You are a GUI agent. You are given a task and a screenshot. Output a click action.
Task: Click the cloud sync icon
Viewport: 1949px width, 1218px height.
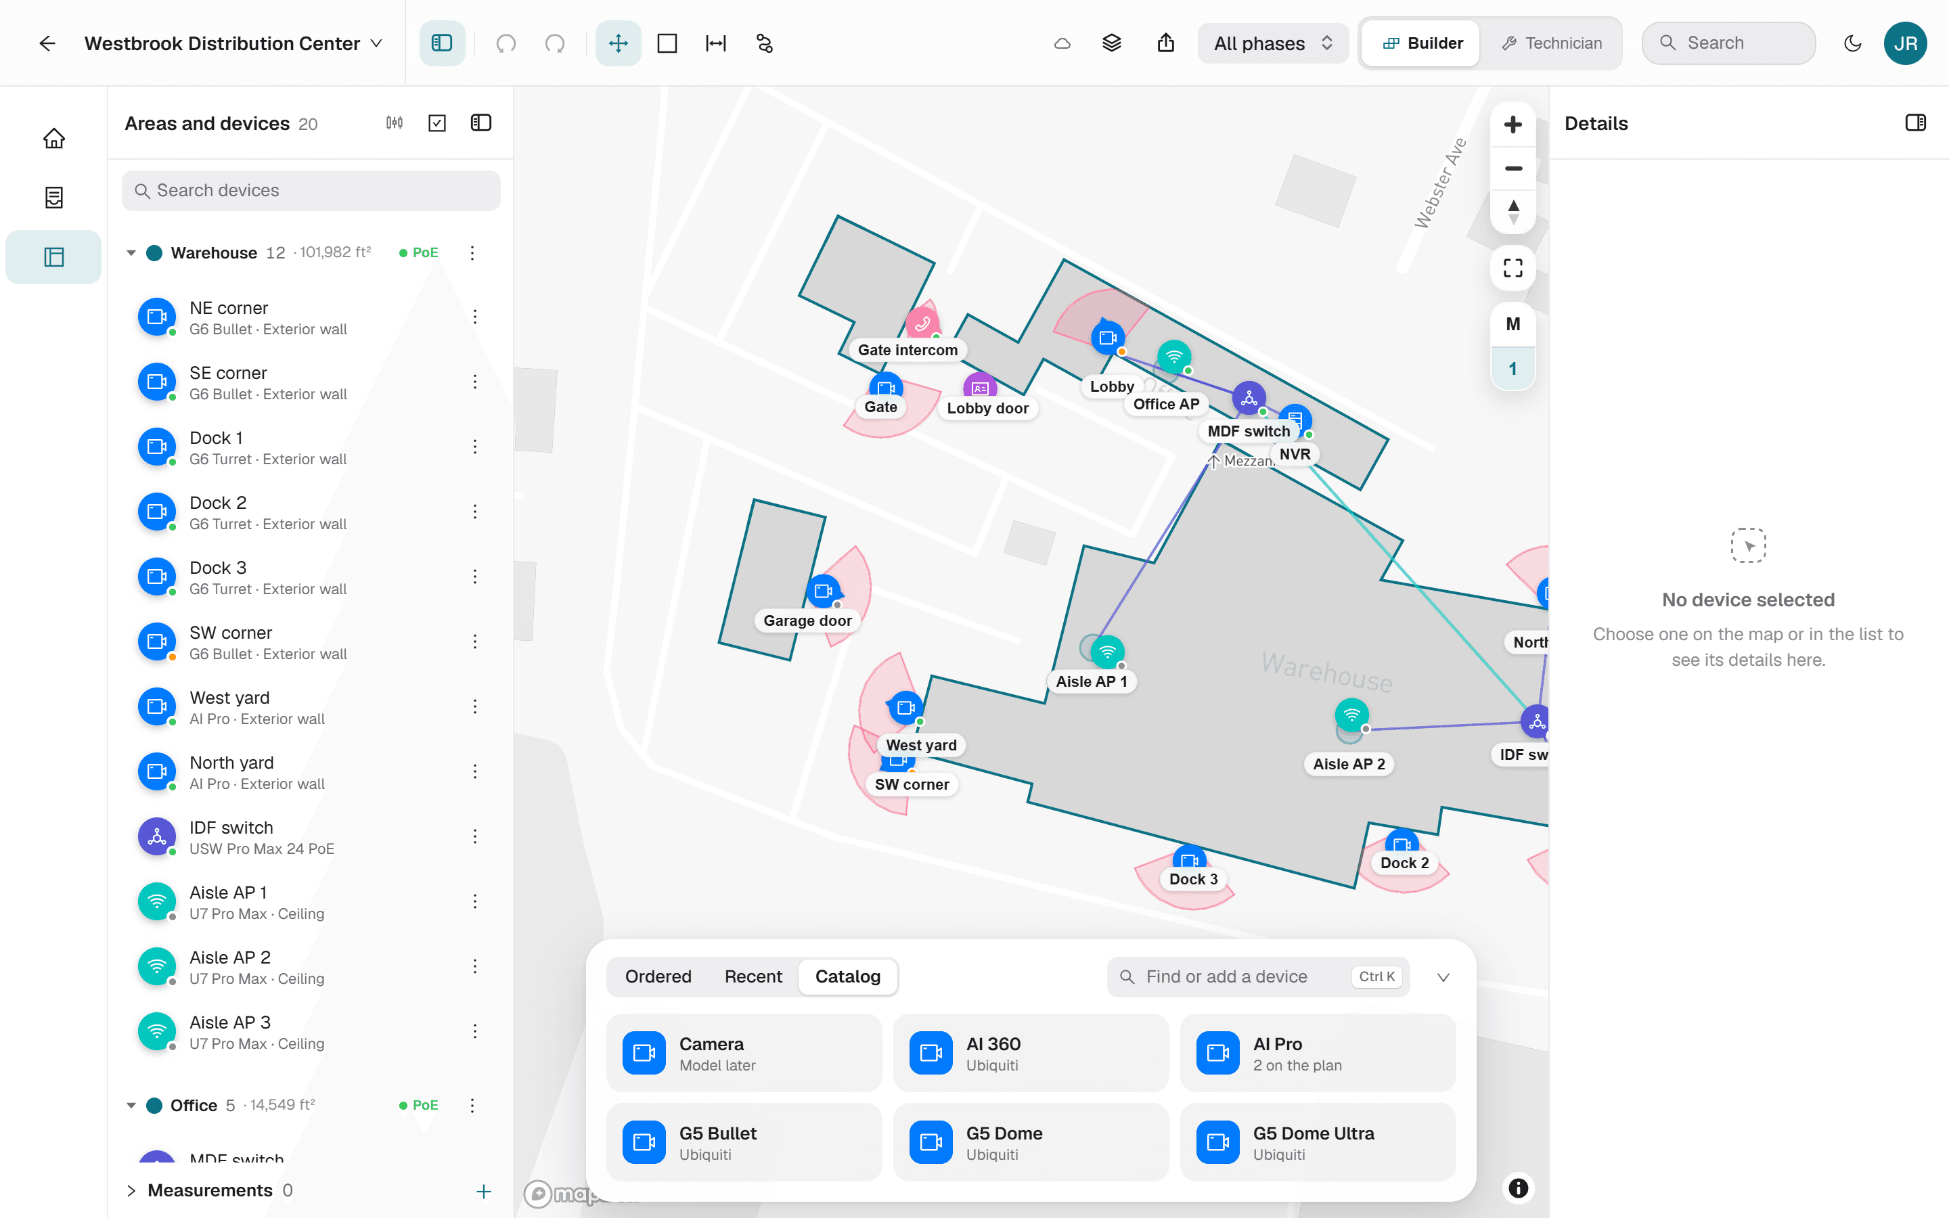click(x=1062, y=43)
